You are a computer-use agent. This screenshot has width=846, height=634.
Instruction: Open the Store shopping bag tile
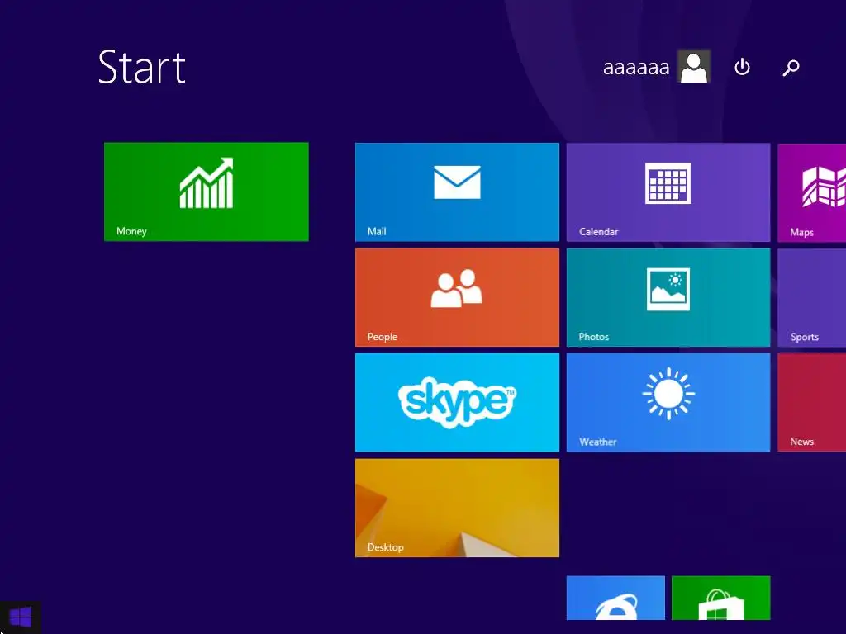(x=720, y=598)
